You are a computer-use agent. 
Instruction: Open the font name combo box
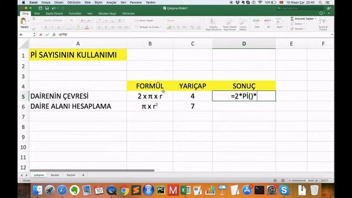coord(54,20)
